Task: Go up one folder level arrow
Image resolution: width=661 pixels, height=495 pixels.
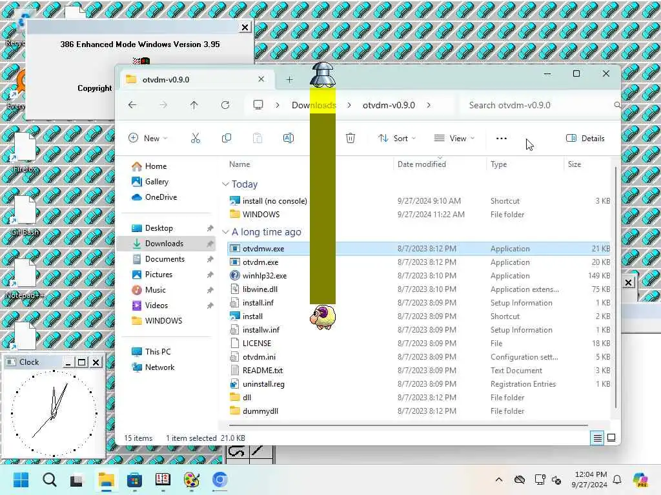Action: point(194,105)
